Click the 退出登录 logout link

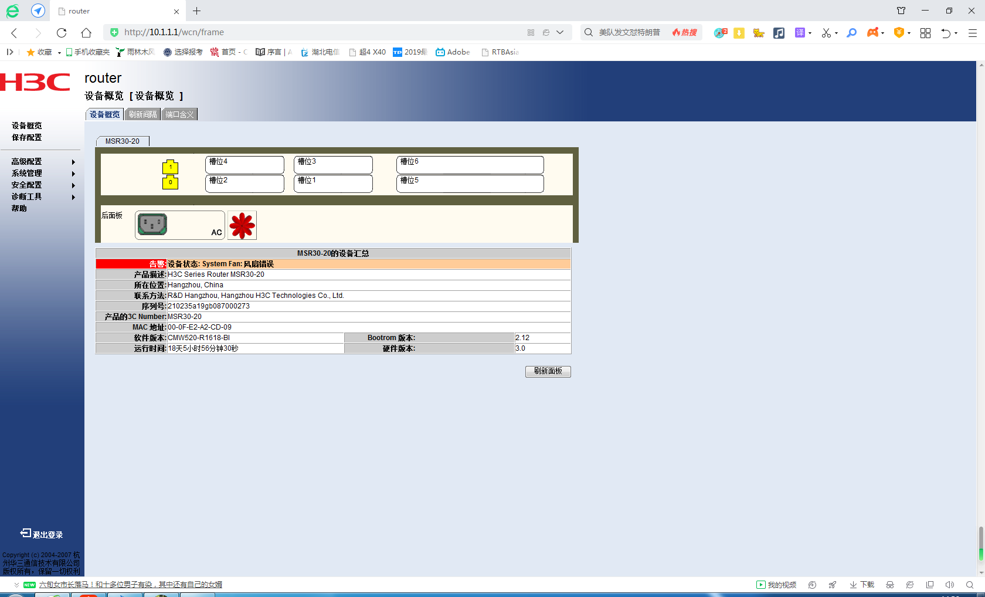(42, 534)
